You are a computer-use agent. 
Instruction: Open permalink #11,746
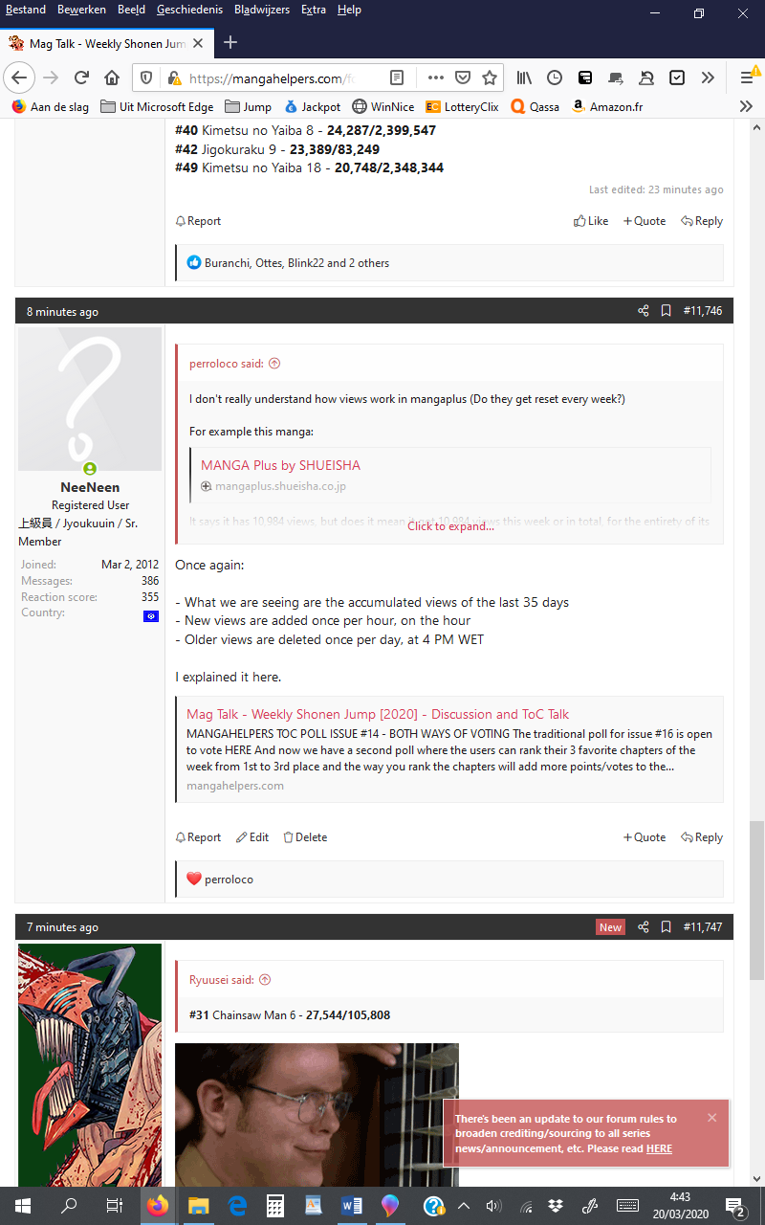tap(703, 311)
